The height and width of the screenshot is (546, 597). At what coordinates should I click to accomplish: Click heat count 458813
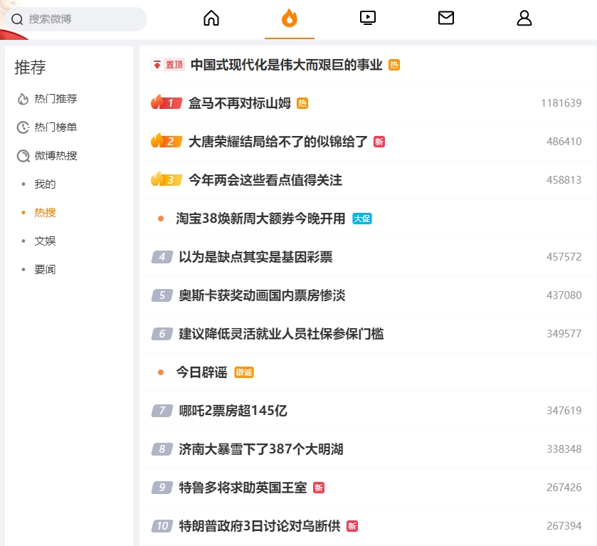[x=564, y=180]
